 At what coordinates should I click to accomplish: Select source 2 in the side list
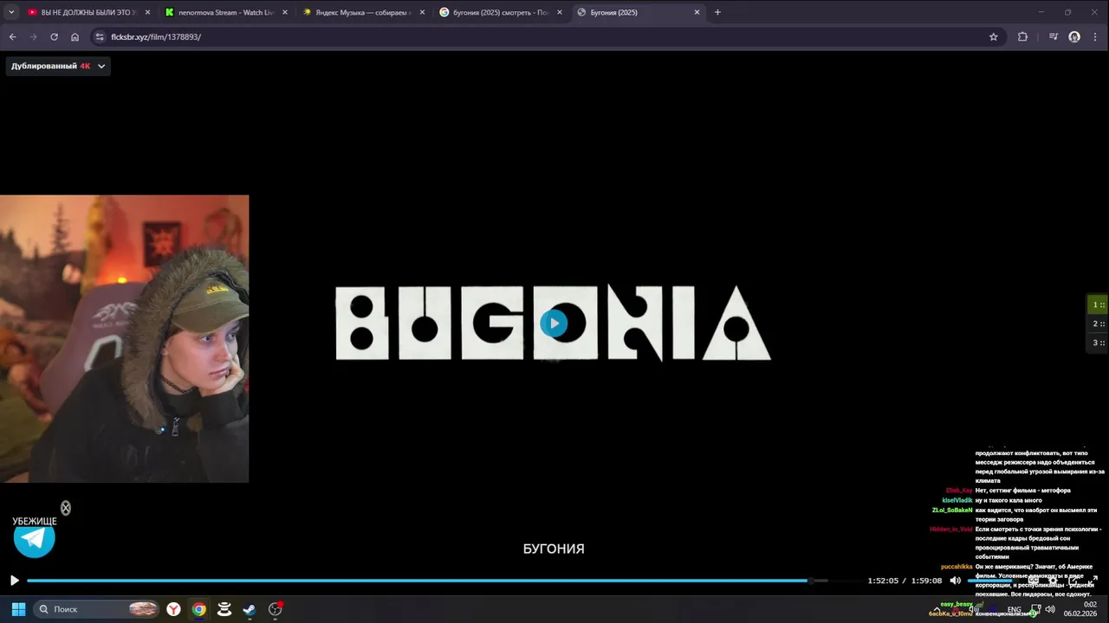(x=1098, y=324)
